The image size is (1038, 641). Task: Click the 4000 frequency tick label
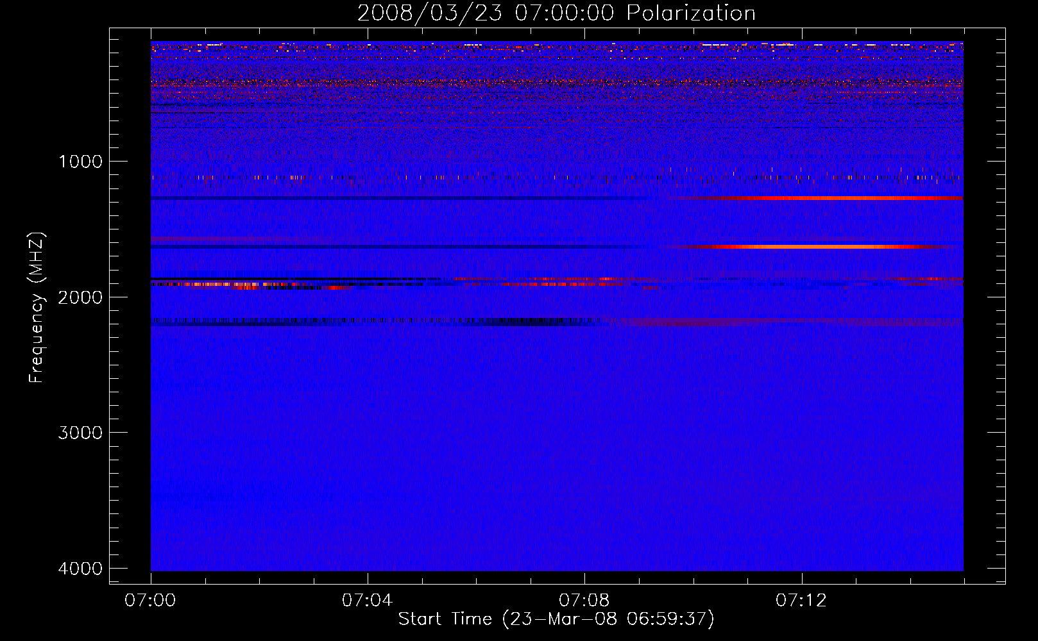click(x=81, y=569)
